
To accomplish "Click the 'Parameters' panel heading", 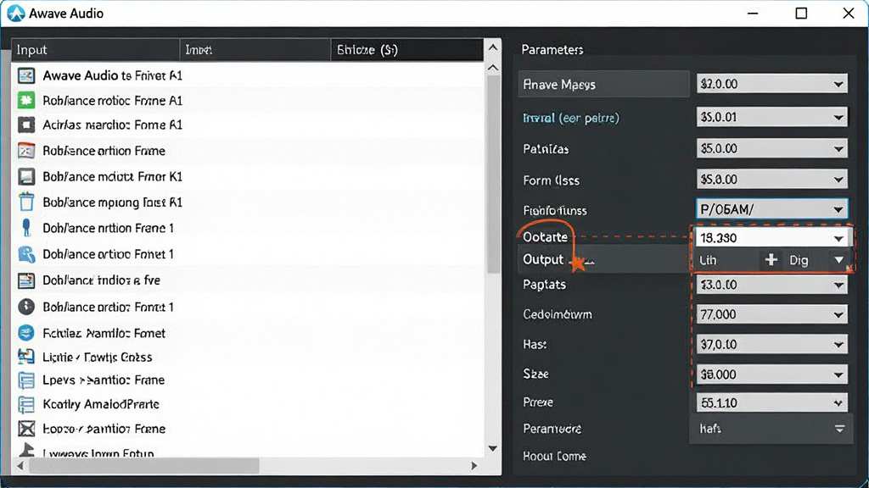I will click(x=552, y=50).
